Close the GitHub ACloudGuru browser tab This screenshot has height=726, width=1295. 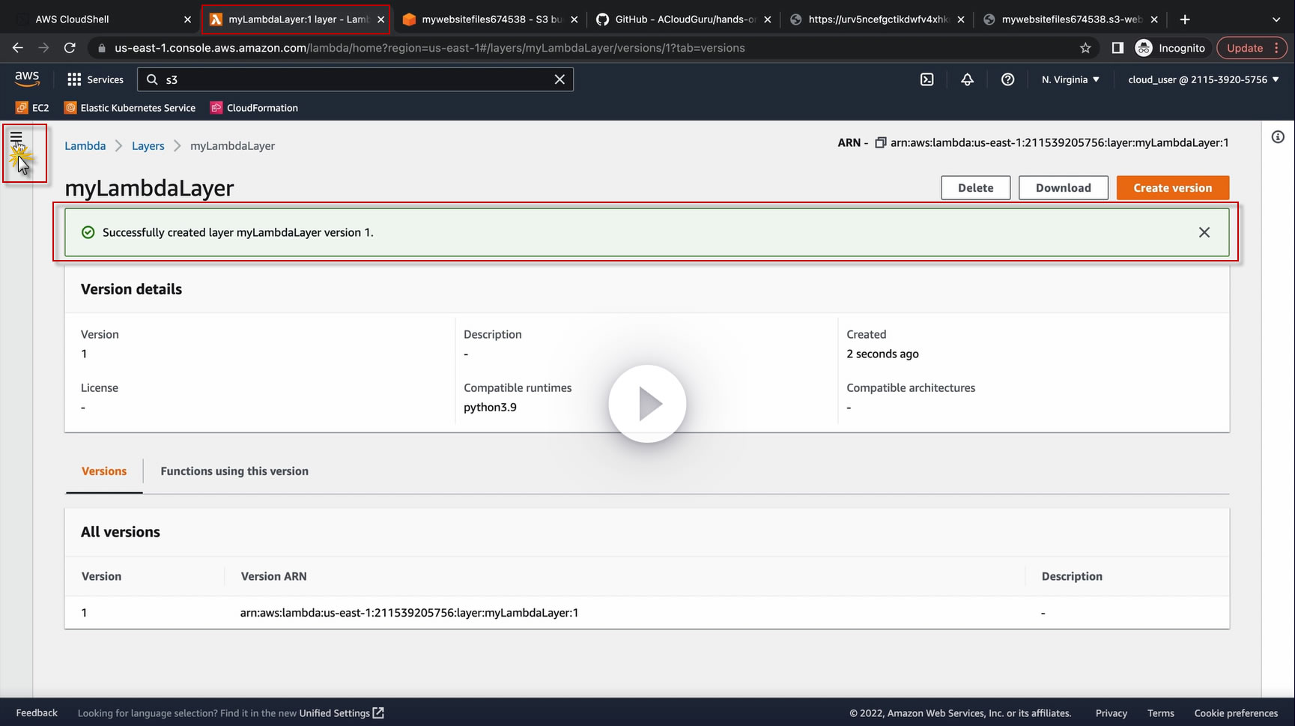(768, 19)
